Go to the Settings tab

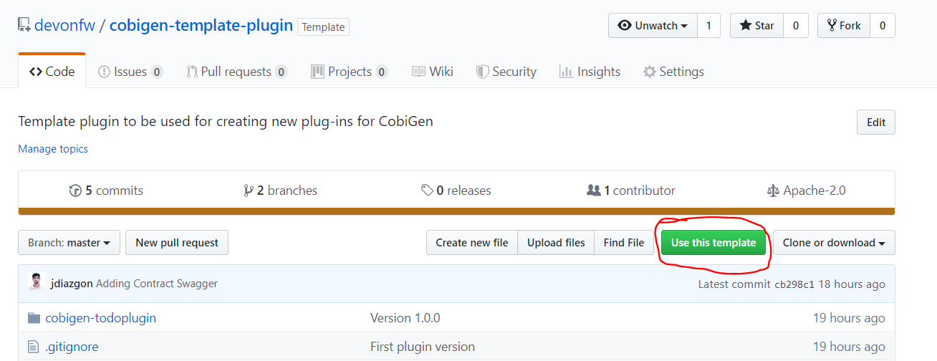(x=673, y=72)
